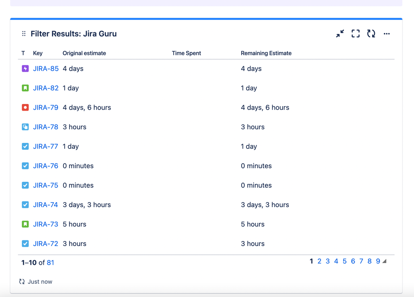Click the task icon for JIRA-72
Screen dimensions: 414x297
(25, 244)
